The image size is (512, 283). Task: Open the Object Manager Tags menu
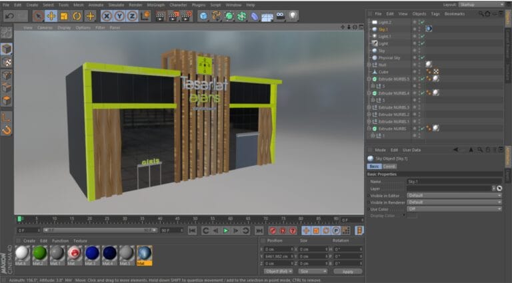point(435,14)
